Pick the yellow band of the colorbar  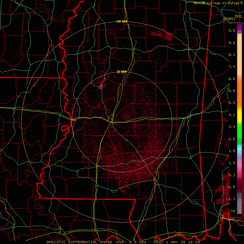coord(239,116)
